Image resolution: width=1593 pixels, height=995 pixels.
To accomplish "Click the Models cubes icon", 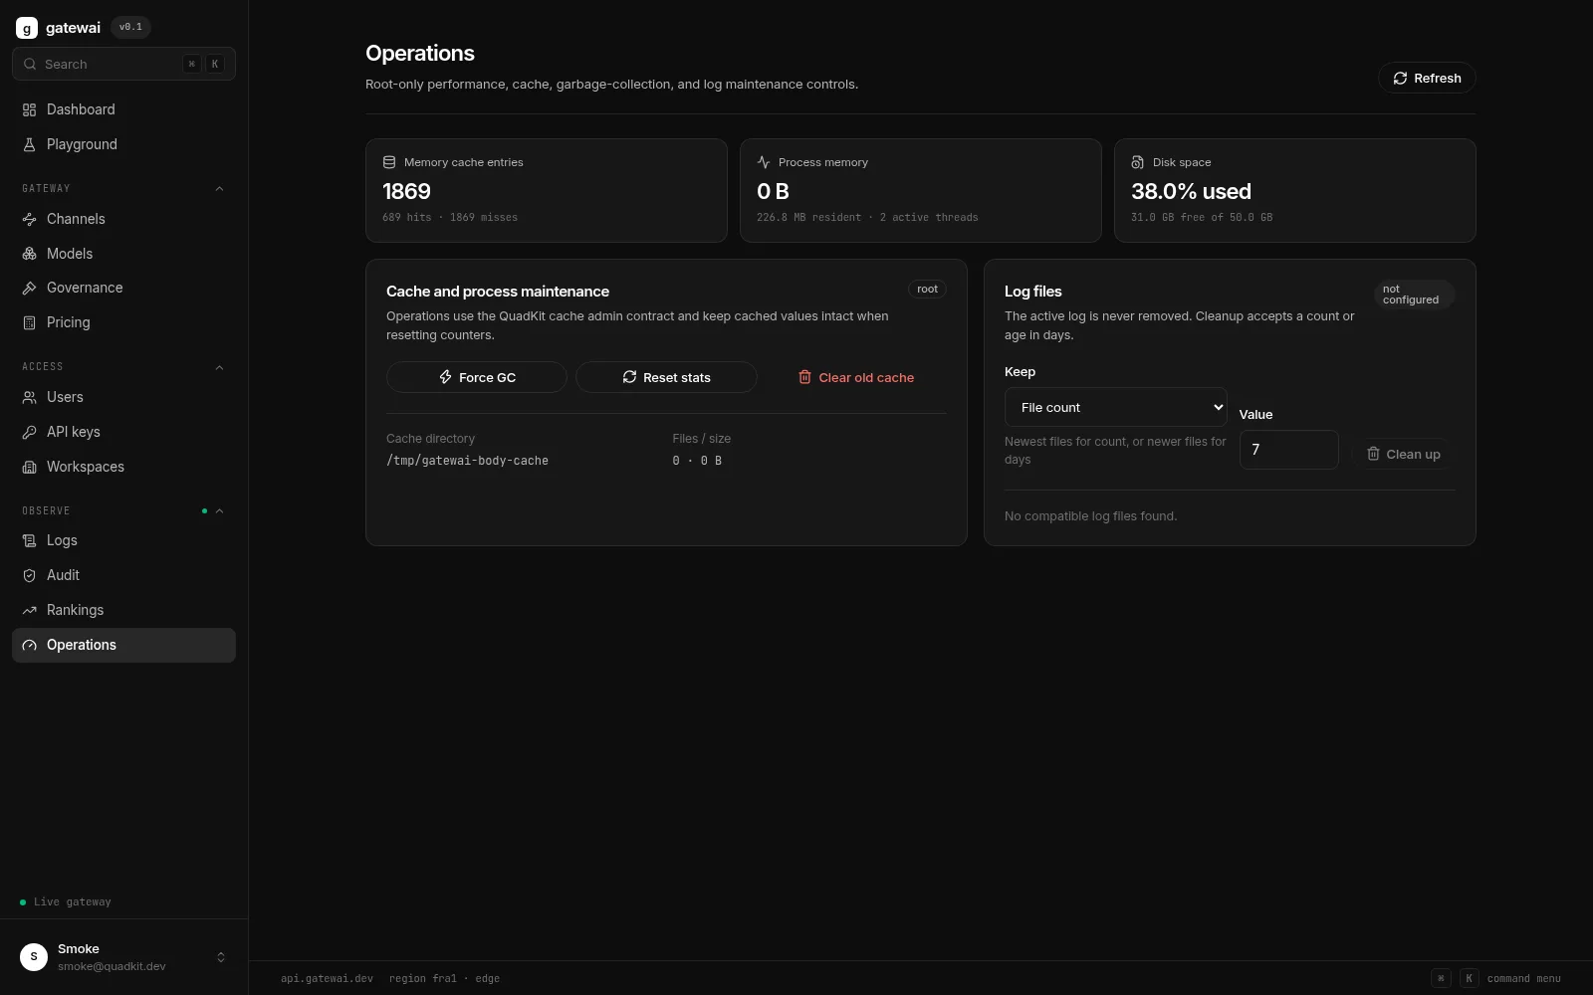I will point(29,254).
